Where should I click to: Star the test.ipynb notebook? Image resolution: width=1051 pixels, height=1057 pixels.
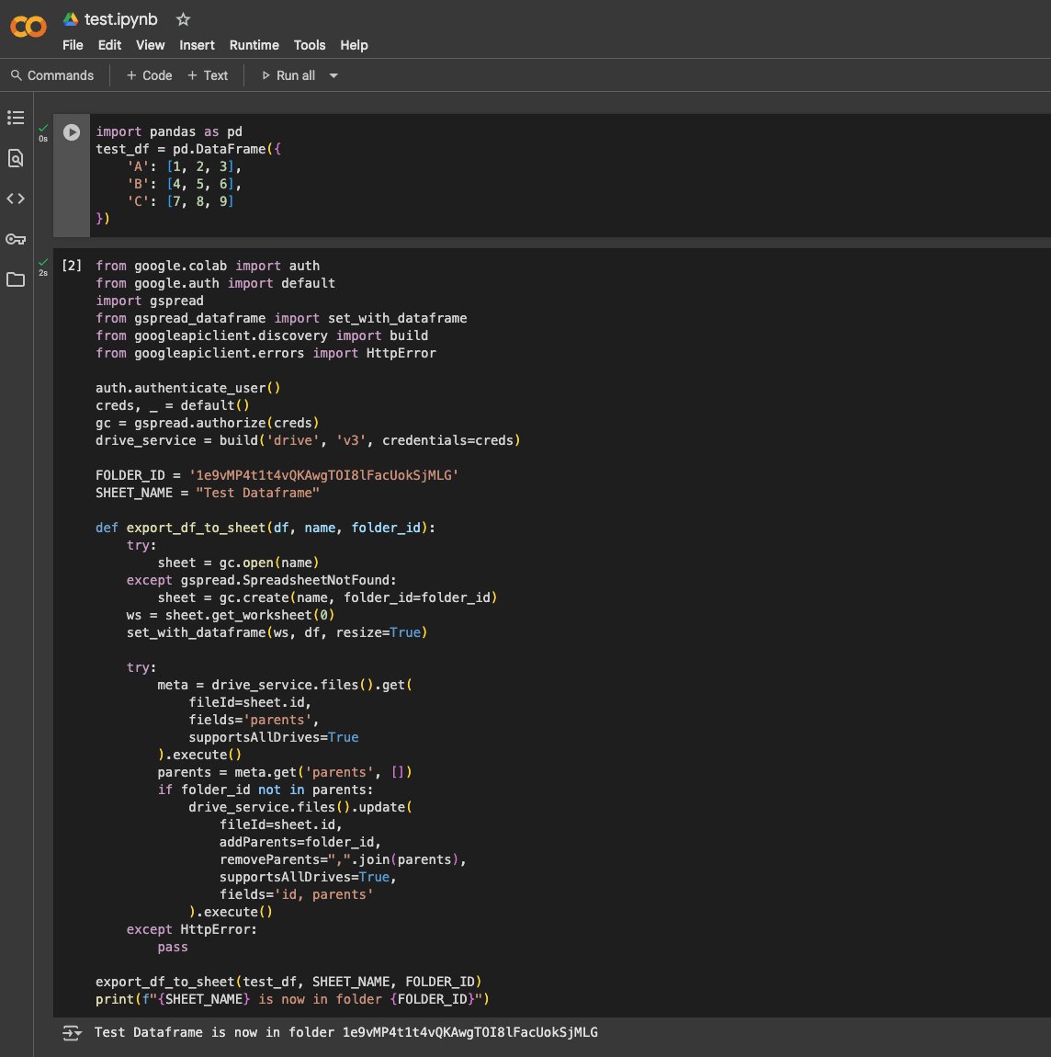(x=183, y=19)
